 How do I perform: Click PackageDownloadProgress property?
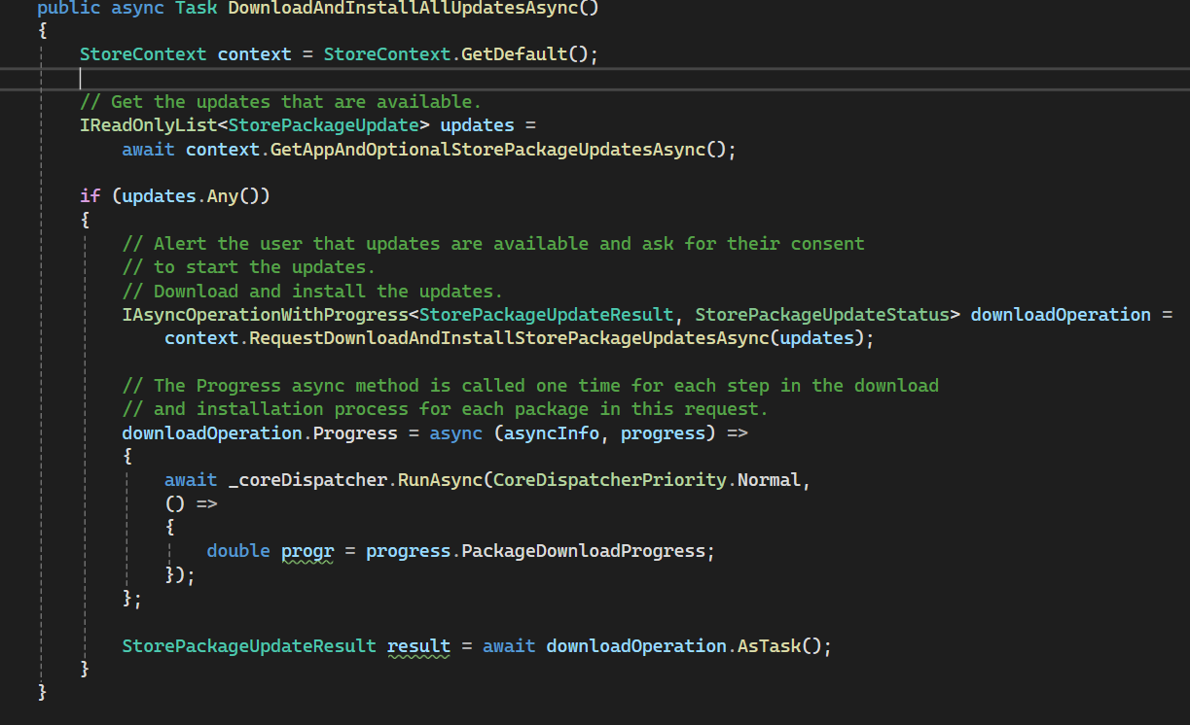click(x=583, y=551)
